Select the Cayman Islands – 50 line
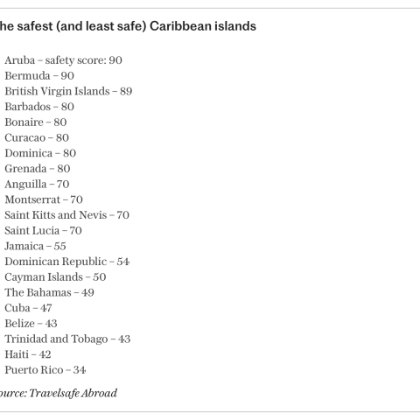The image size is (420, 420). pyautogui.click(x=55, y=277)
